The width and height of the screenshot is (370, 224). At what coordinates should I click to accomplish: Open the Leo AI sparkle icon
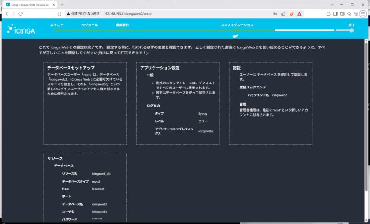click(x=349, y=14)
